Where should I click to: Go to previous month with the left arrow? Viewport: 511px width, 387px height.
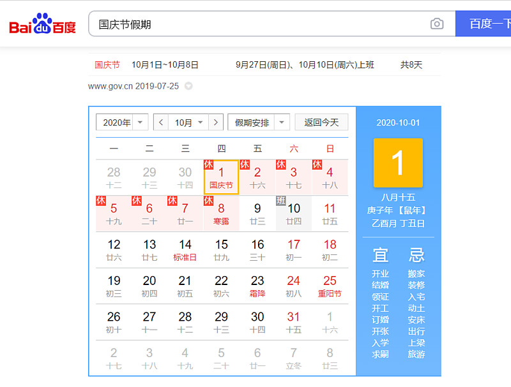point(160,122)
